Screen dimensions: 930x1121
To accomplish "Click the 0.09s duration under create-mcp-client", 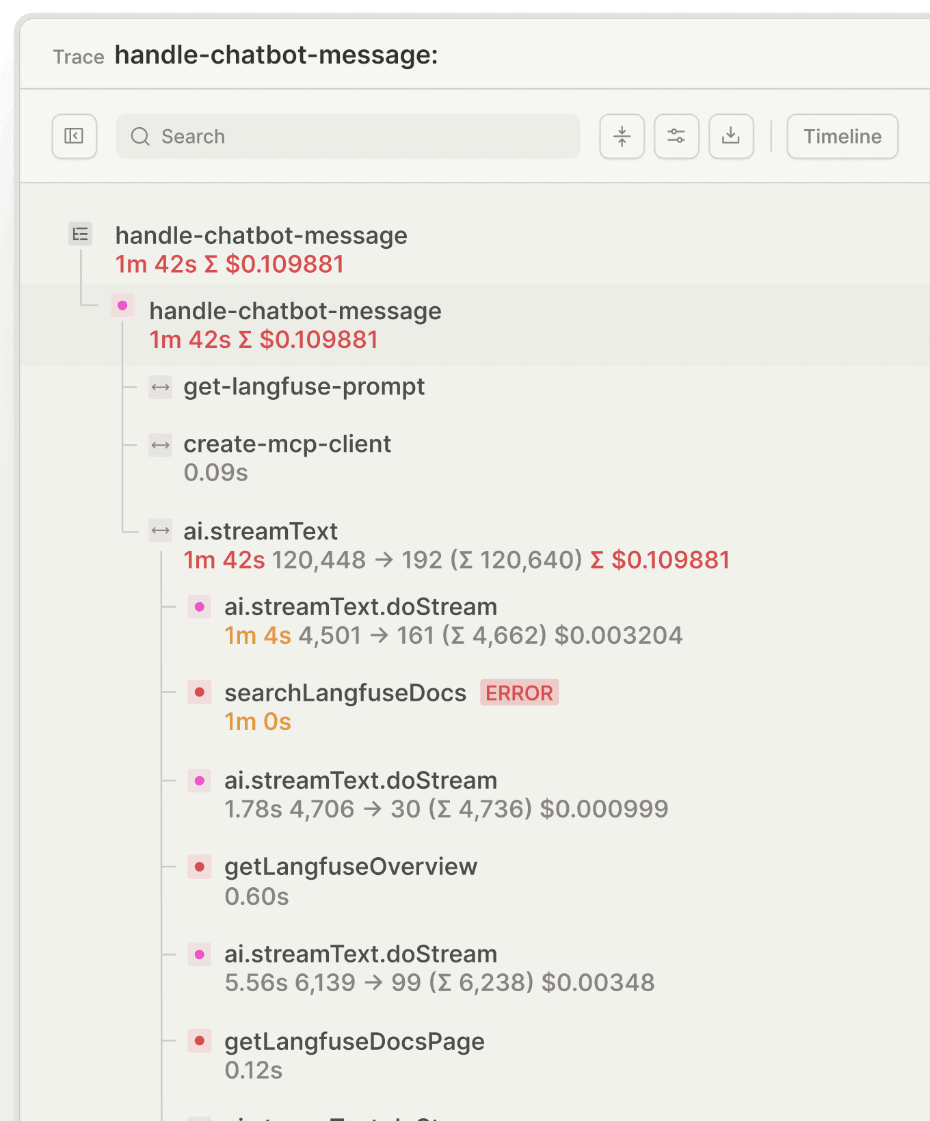I will [x=215, y=472].
